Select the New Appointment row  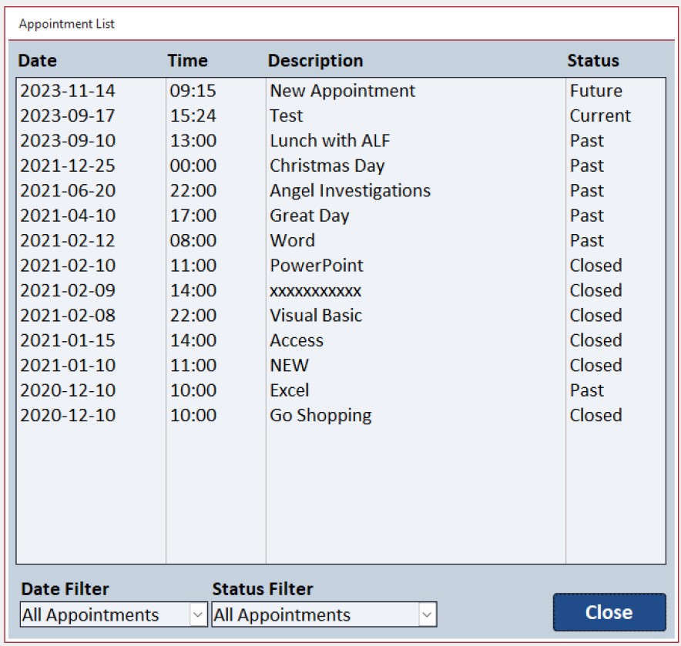(342, 91)
